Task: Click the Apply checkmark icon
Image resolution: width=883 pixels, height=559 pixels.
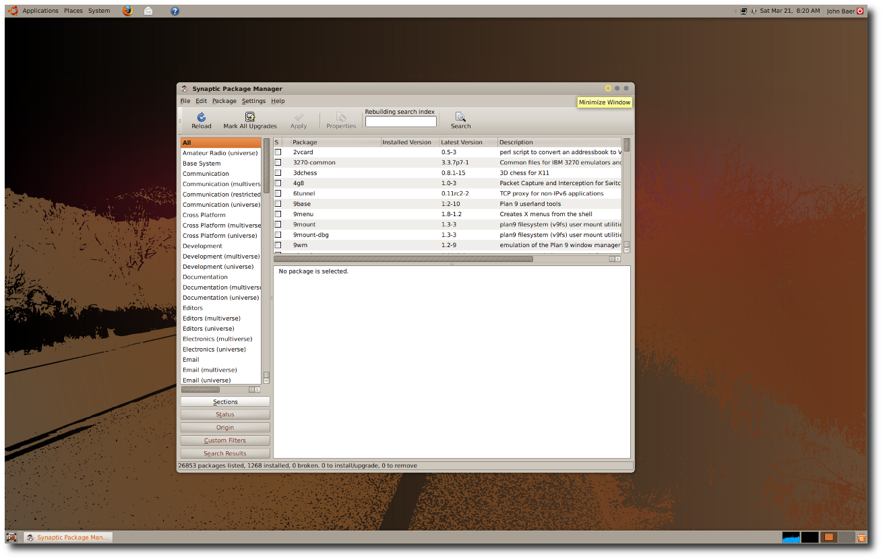Action: [299, 117]
